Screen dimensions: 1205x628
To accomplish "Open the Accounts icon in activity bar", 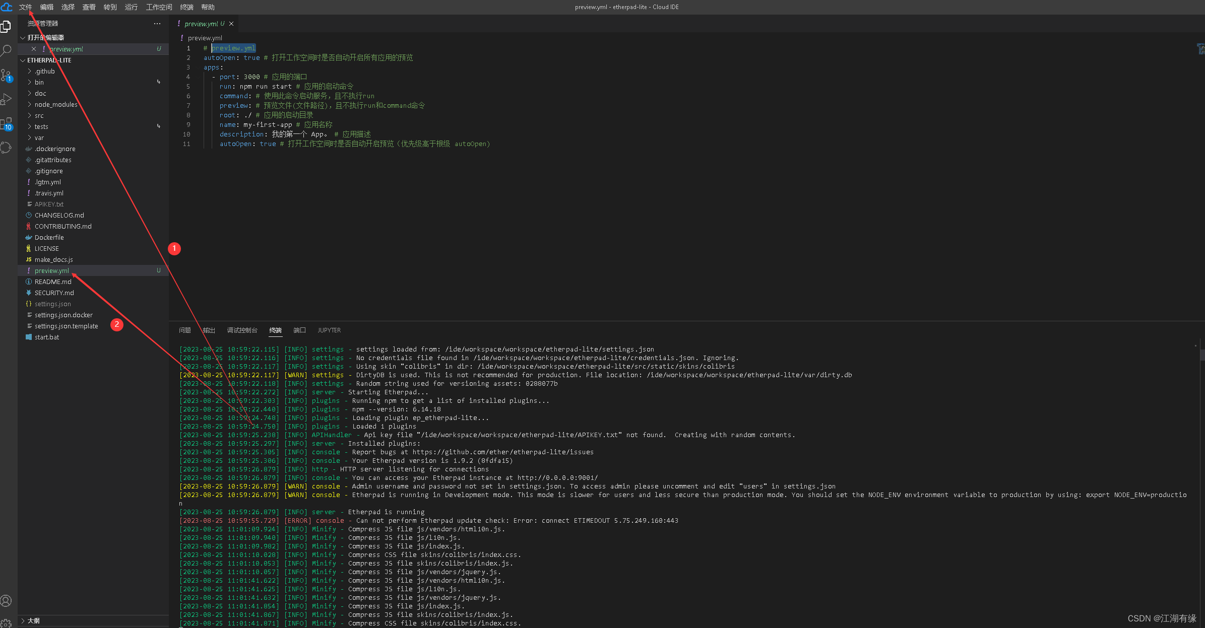I will tap(6, 601).
